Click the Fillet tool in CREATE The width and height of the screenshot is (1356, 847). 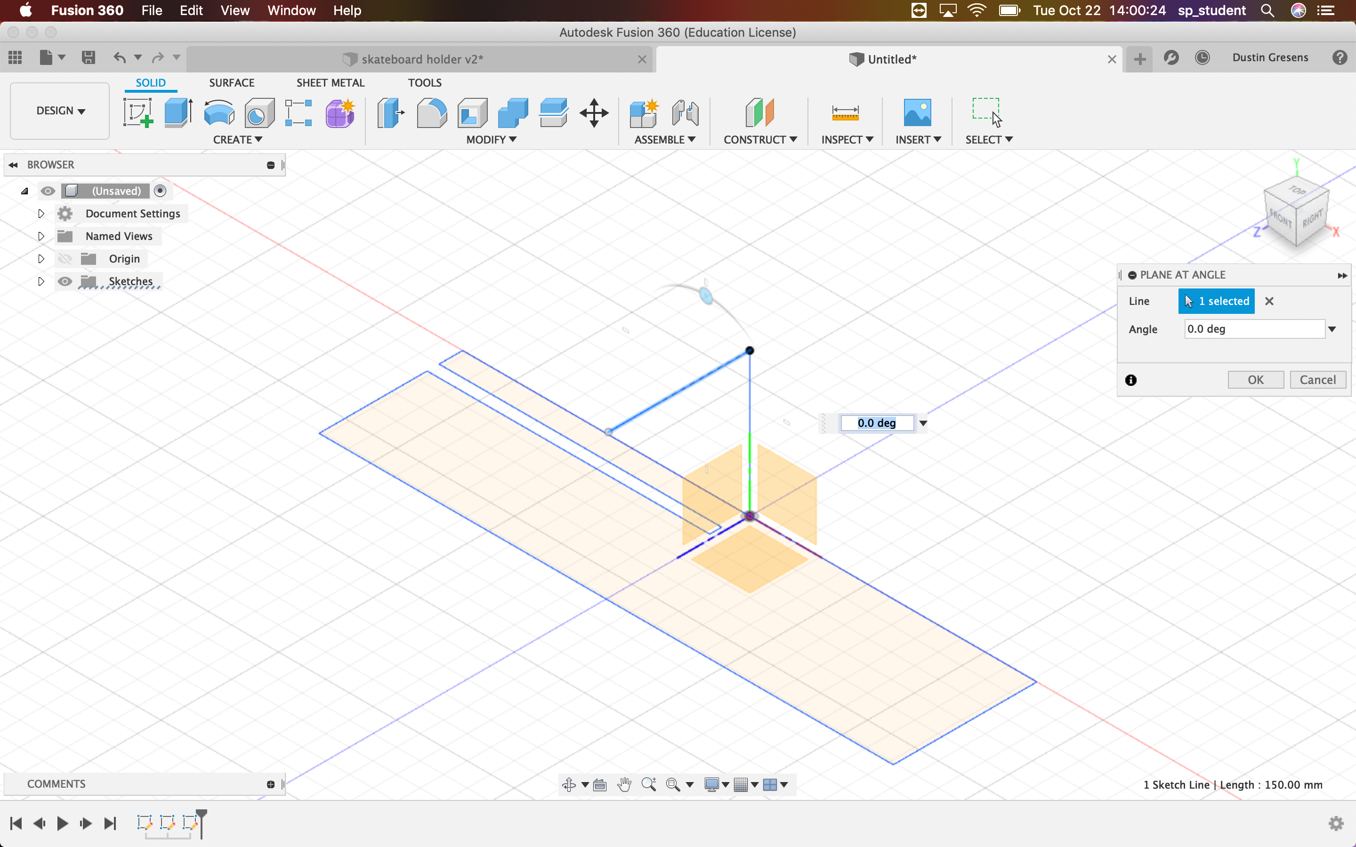coord(431,112)
